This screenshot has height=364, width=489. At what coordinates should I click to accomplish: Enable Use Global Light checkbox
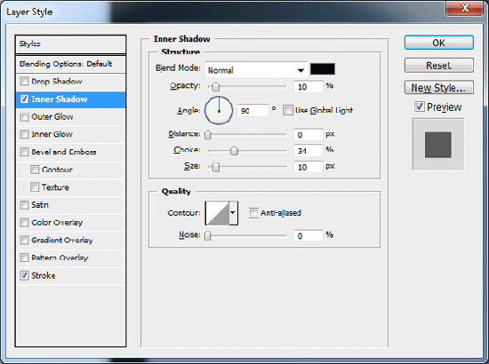(x=287, y=110)
